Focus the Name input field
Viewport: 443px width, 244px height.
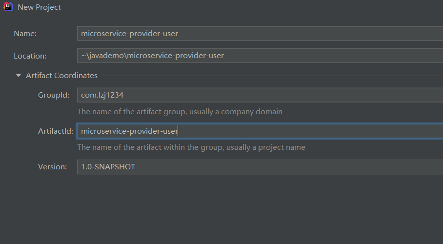tap(260, 33)
